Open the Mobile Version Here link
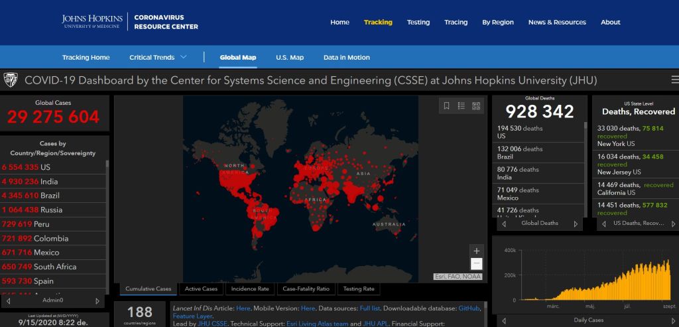 [x=308, y=308]
